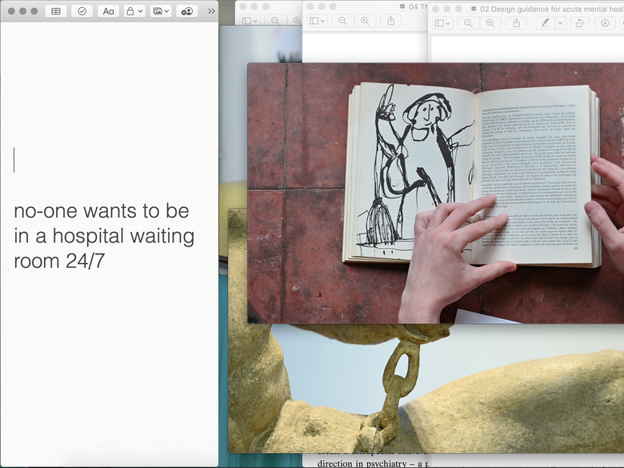
Task: Open sidebar view menu in 04 document window
Action: click(318, 21)
